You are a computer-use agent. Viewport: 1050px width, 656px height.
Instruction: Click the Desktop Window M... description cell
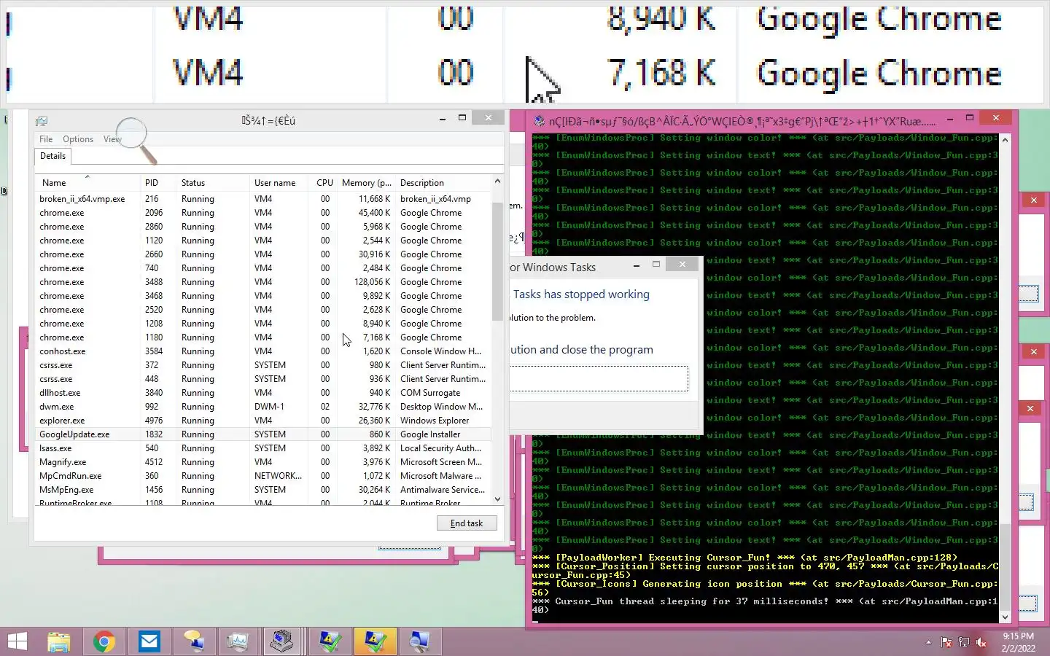click(441, 407)
